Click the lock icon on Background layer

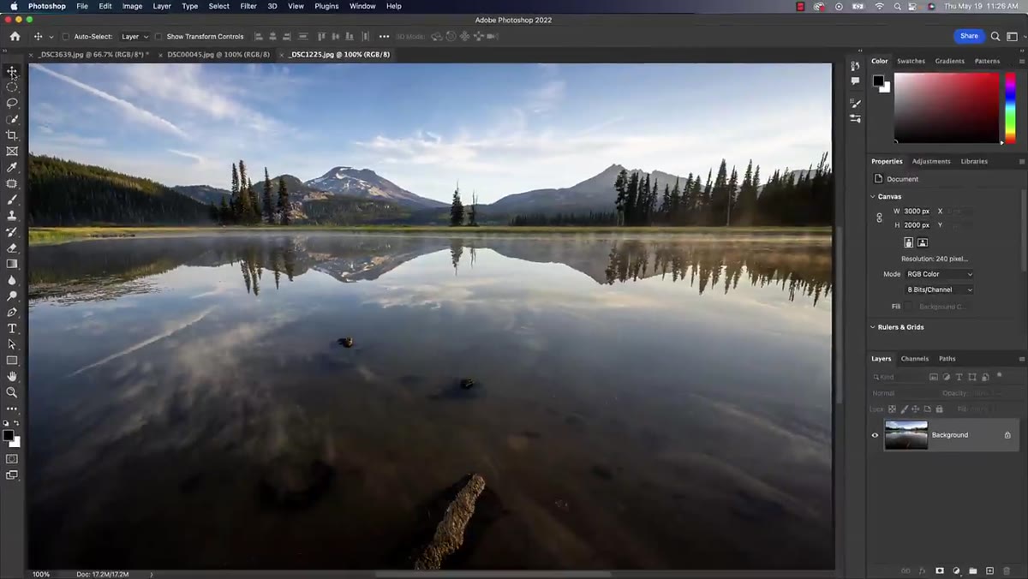(x=1007, y=435)
